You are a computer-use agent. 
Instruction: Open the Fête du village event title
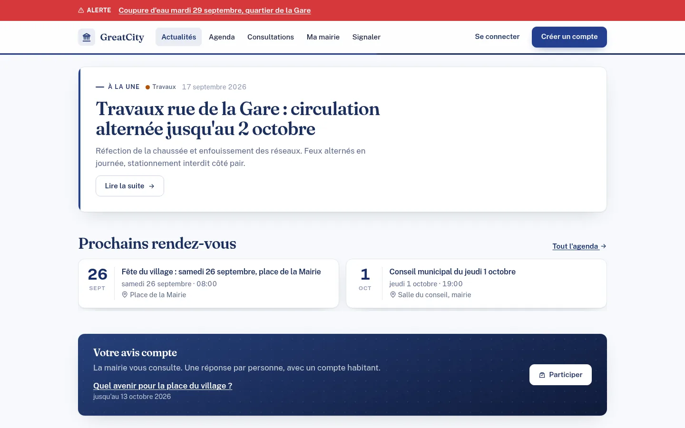(x=221, y=272)
